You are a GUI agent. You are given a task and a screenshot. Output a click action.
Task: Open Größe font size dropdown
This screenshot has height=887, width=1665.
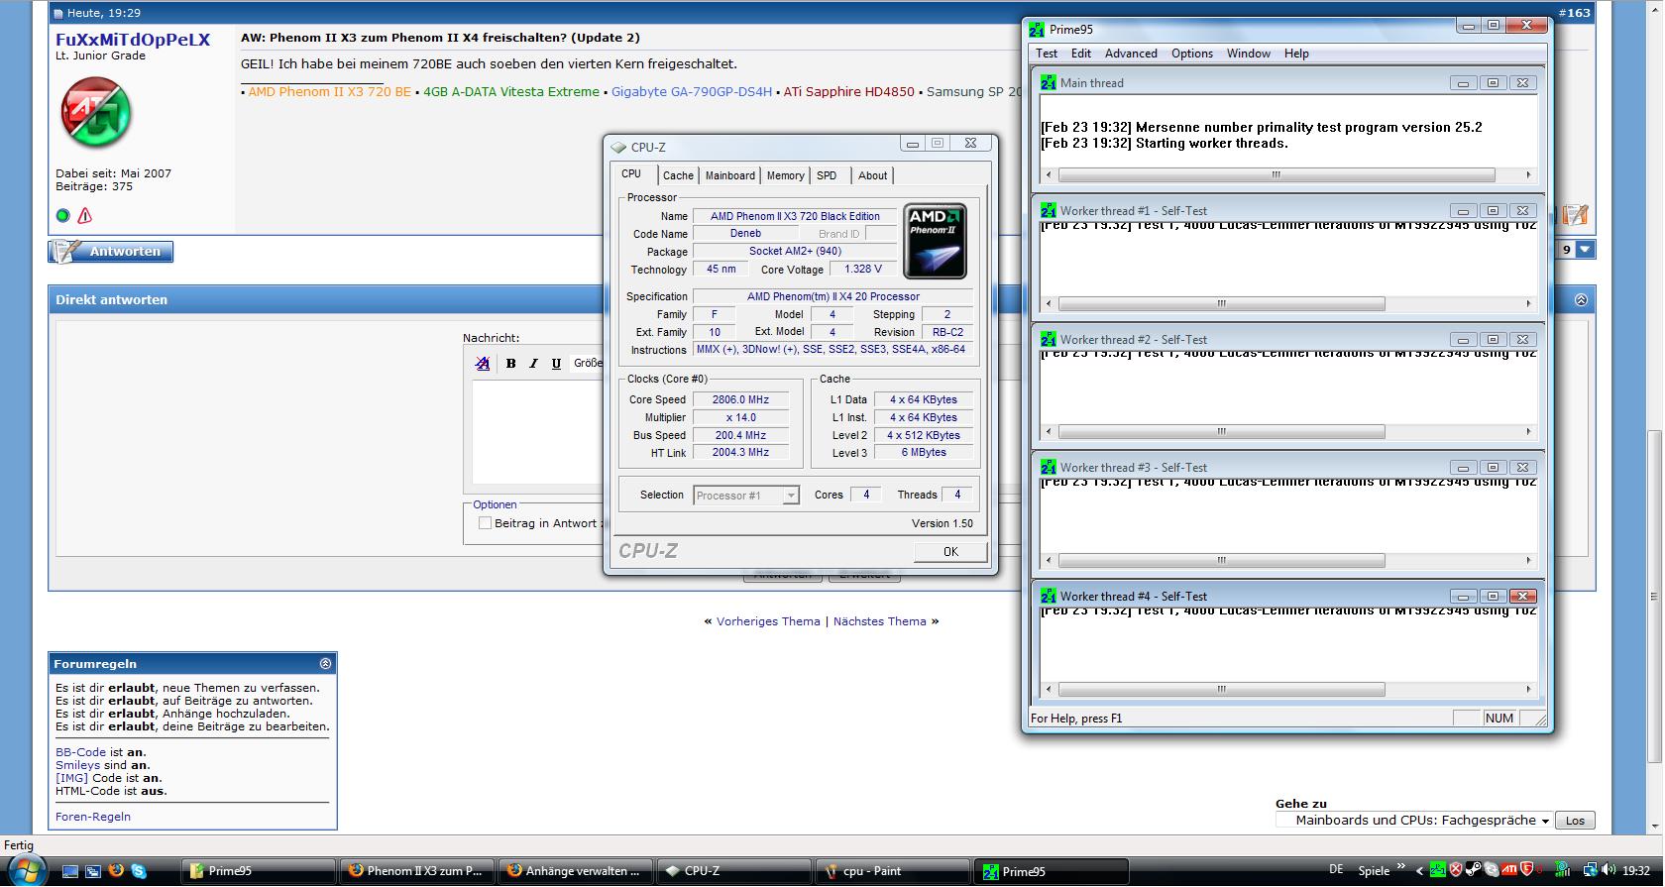(x=588, y=363)
